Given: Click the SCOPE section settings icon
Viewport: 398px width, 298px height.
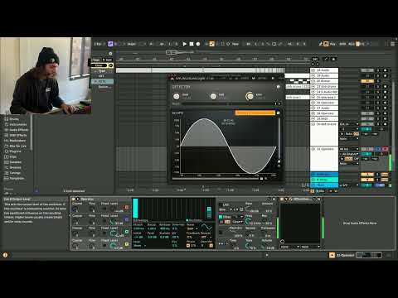Looking at the screenshot, I should (278, 113).
